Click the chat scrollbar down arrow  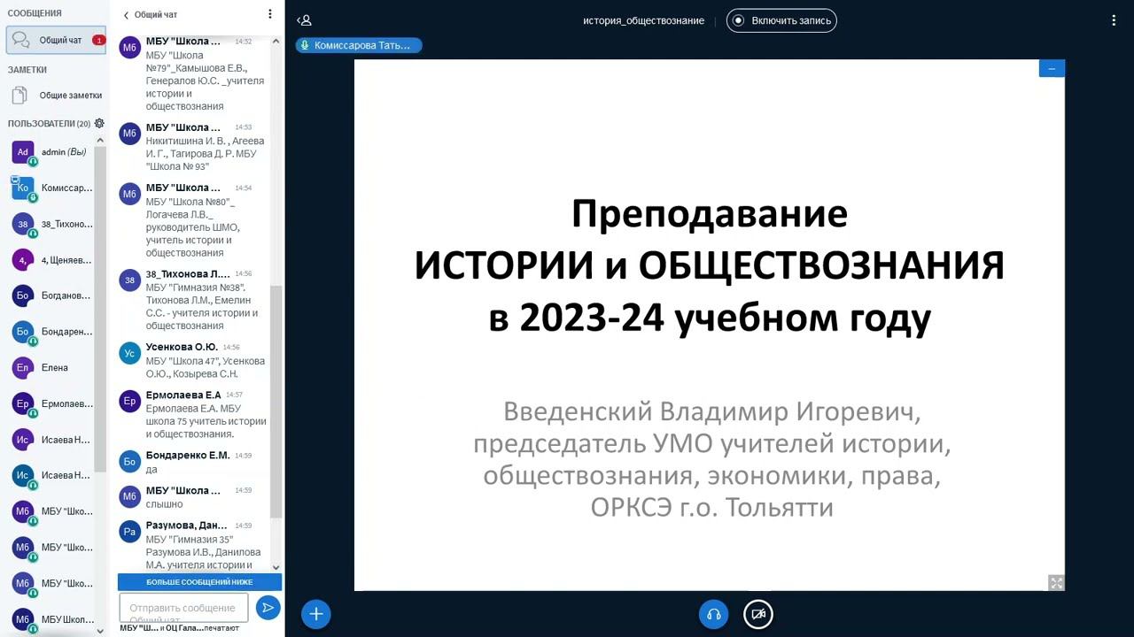(276, 567)
